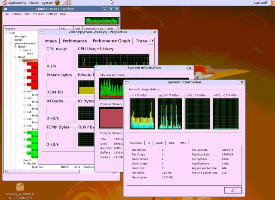Open window menu icon of CPU System Information

pos(98,68)
